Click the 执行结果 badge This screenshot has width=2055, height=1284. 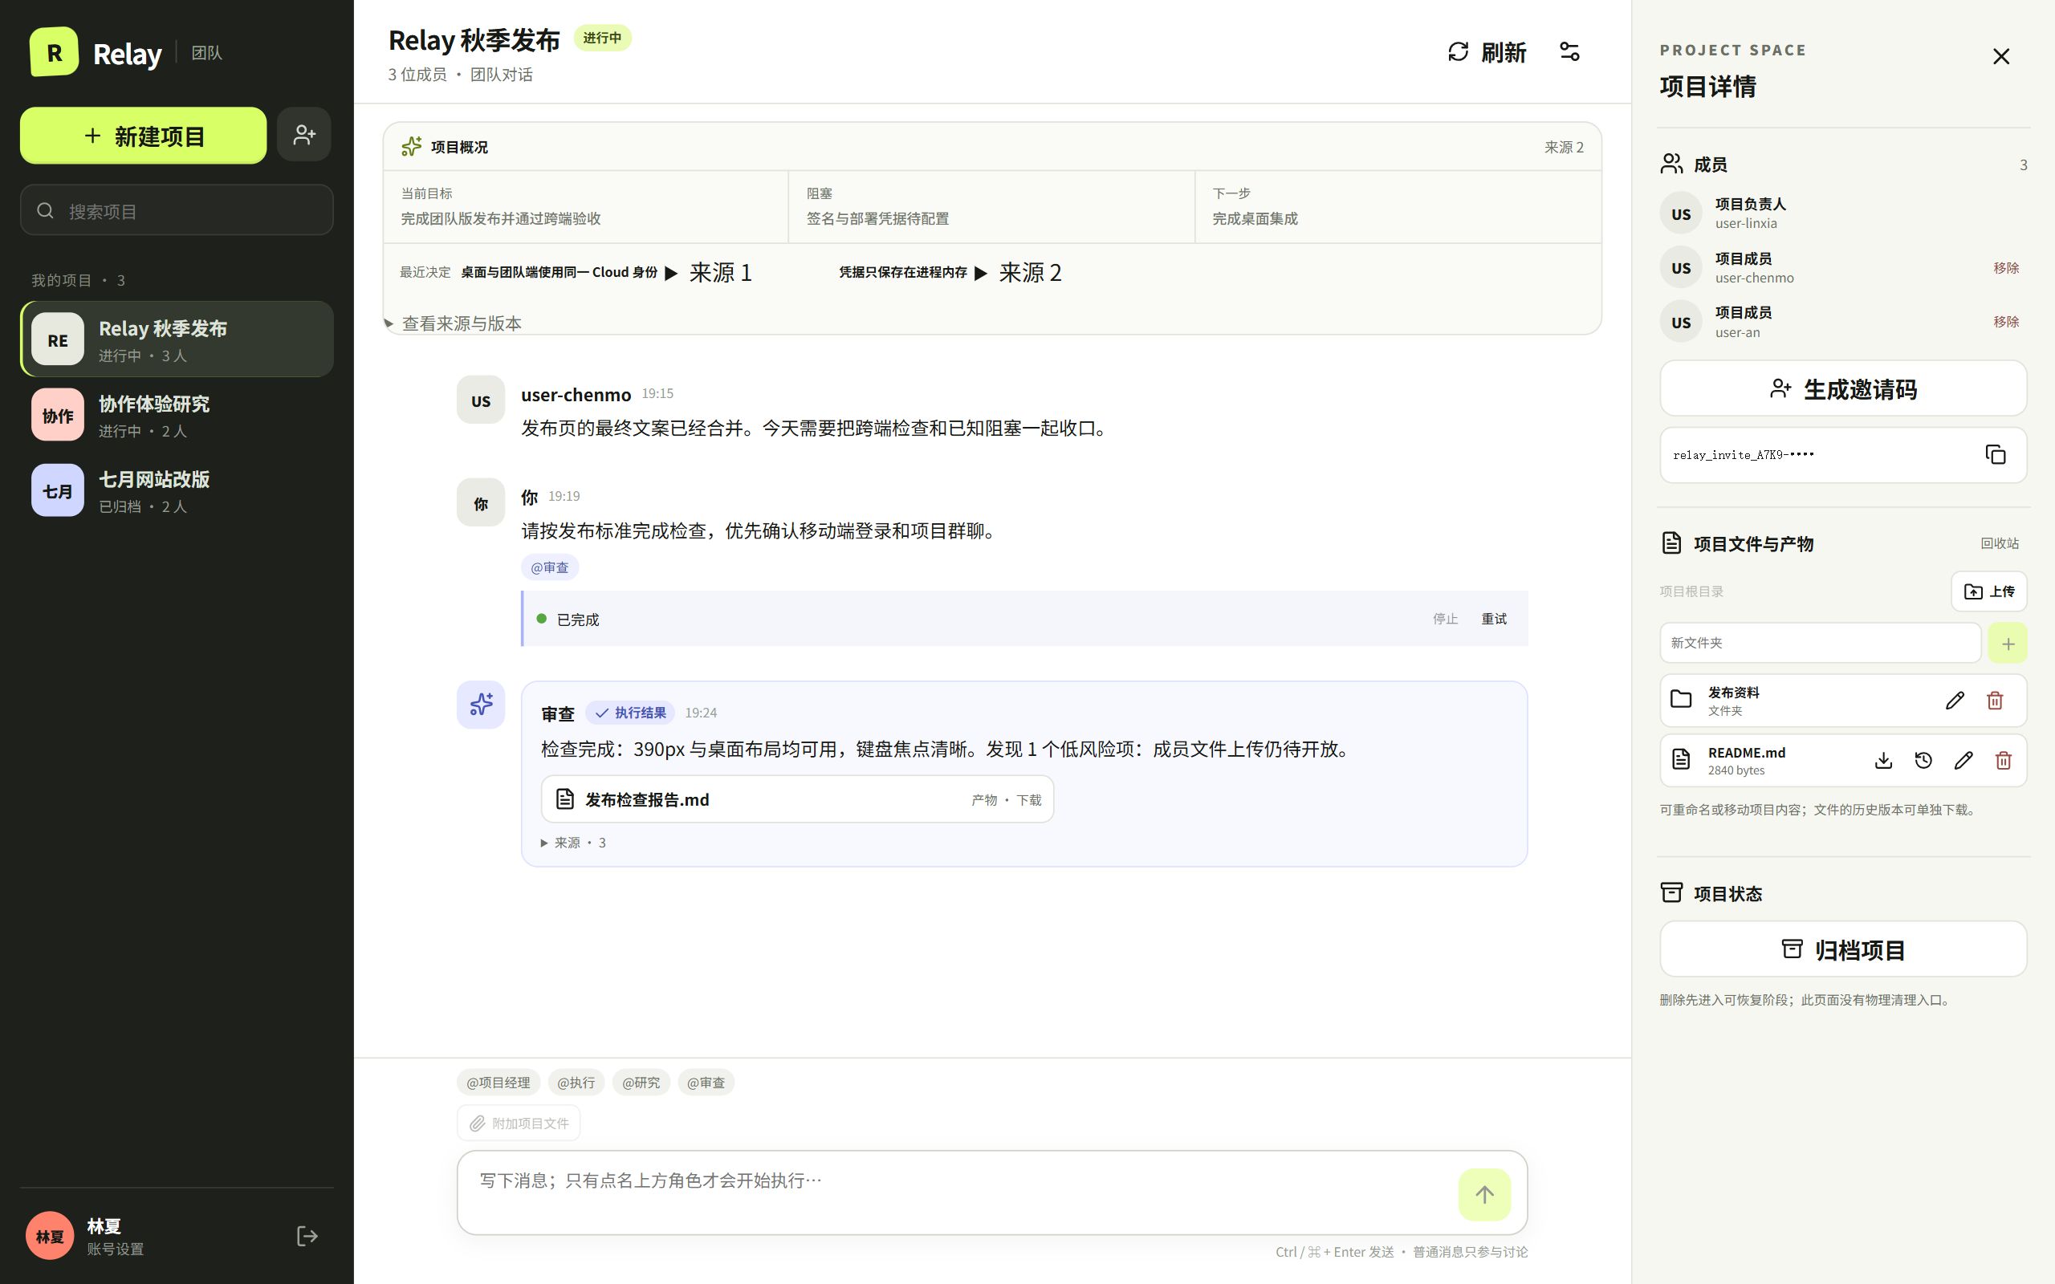coord(630,713)
